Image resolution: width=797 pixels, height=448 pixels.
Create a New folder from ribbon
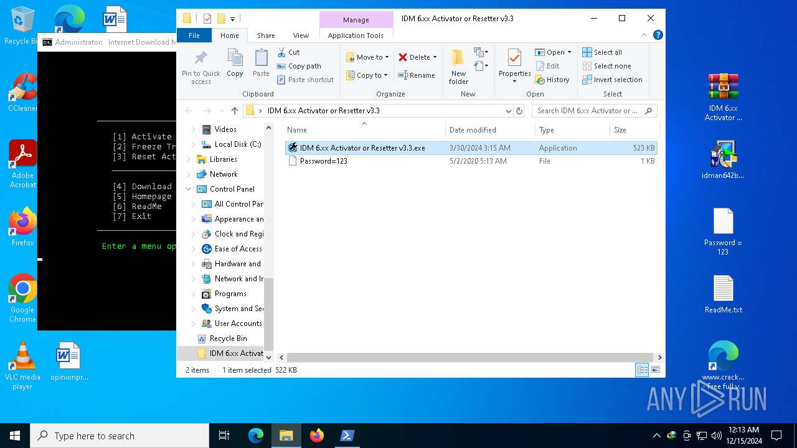[x=458, y=67]
